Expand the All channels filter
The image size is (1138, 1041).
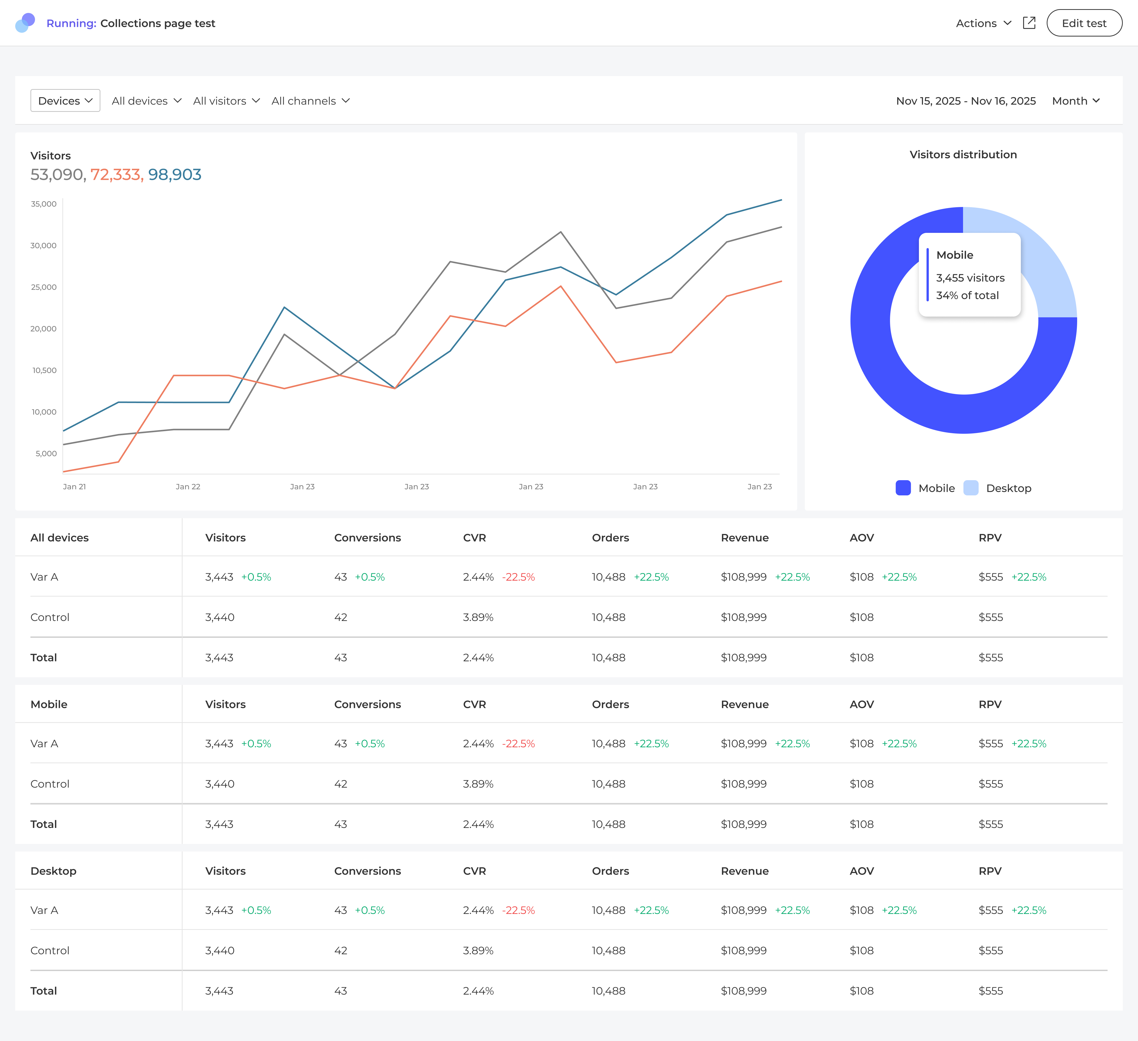tap(310, 100)
